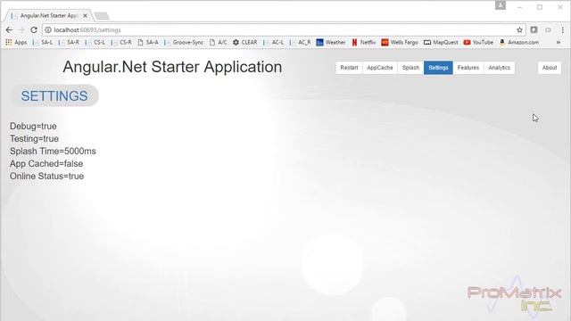Screen dimensions: 571x321
Task: Click the Testing=true line
Action: (34, 139)
